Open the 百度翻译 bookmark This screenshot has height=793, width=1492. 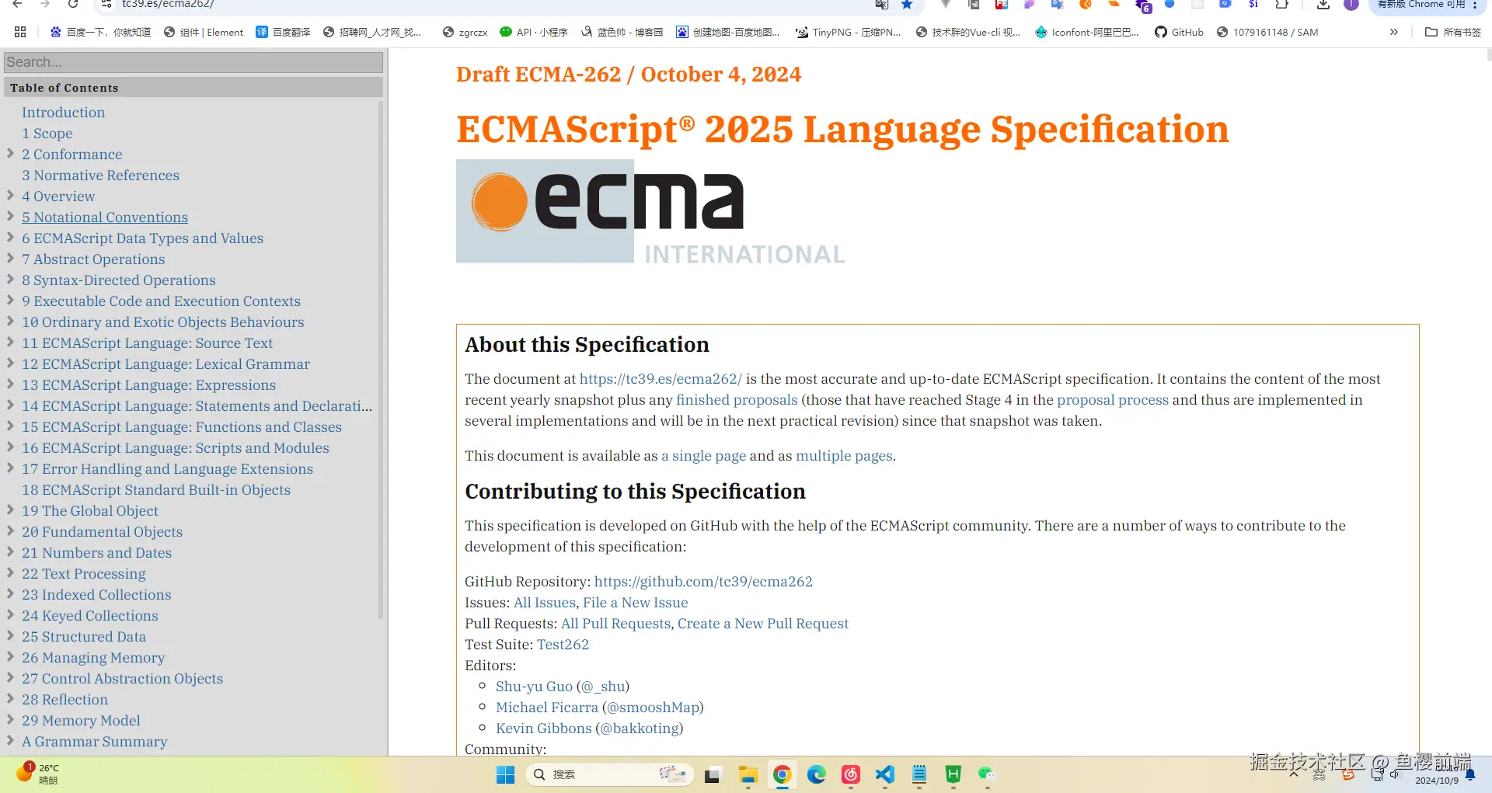point(283,32)
